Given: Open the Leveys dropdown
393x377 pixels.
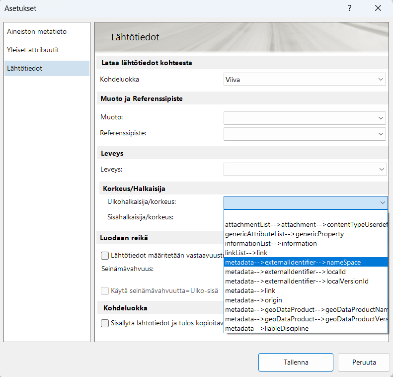Looking at the screenshot, I should tap(305, 170).
